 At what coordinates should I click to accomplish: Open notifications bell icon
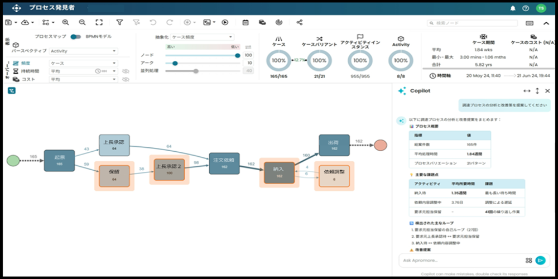[x=513, y=8]
